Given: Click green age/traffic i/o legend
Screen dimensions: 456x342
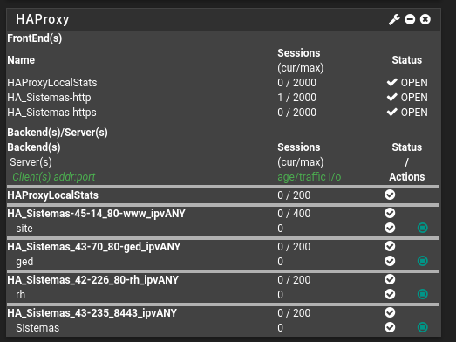Looking at the screenshot, I should tap(310, 177).
